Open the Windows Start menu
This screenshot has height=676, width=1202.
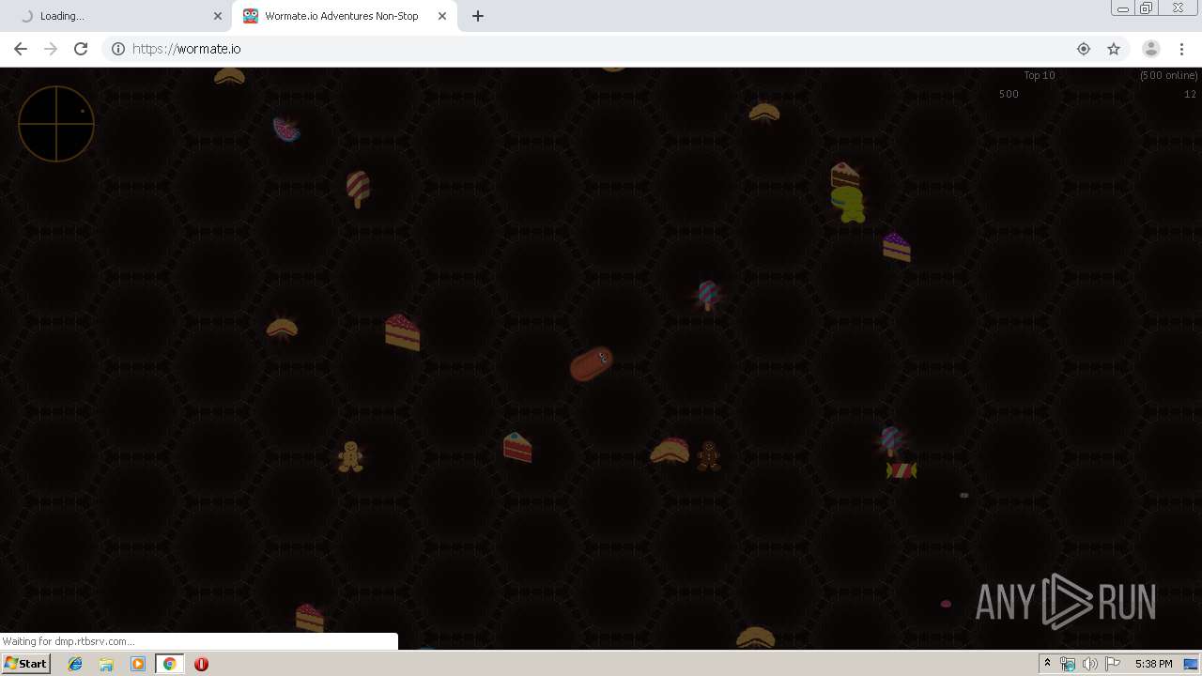pos(26,664)
